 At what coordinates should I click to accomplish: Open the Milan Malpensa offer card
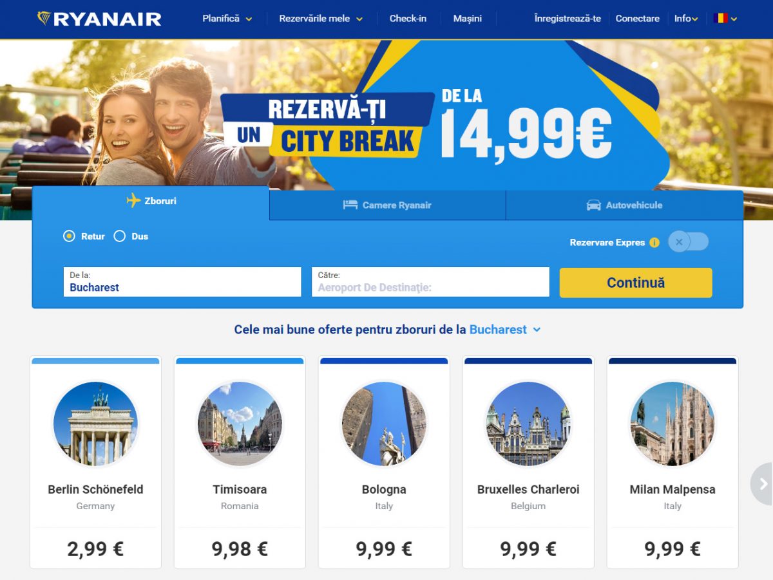pyautogui.click(x=673, y=462)
